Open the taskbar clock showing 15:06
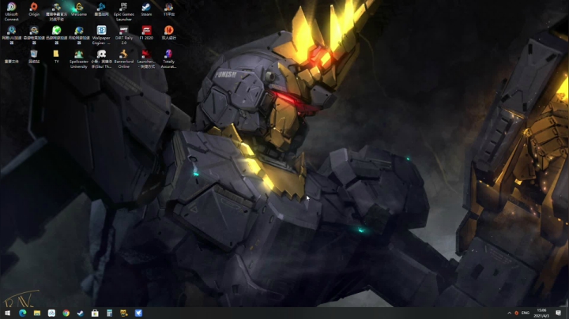Screen dimensions: 569x319 (x=542, y=313)
